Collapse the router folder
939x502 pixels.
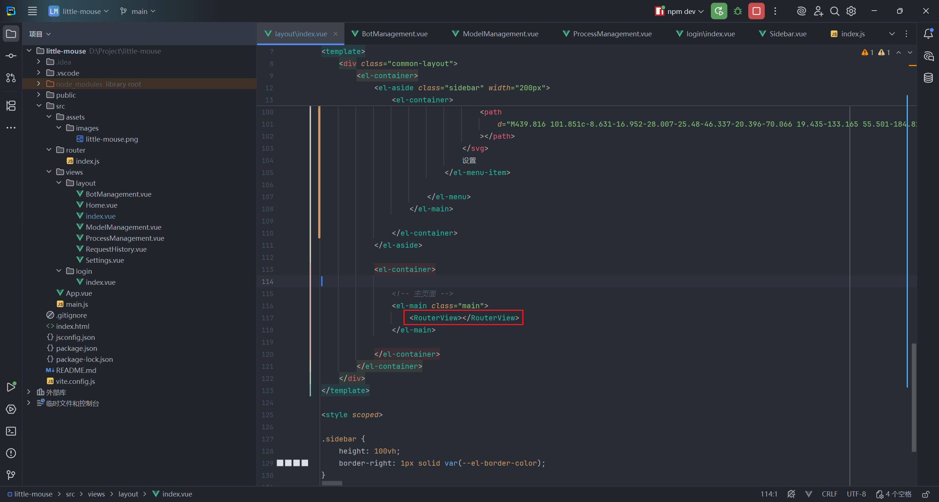click(x=49, y=150)
